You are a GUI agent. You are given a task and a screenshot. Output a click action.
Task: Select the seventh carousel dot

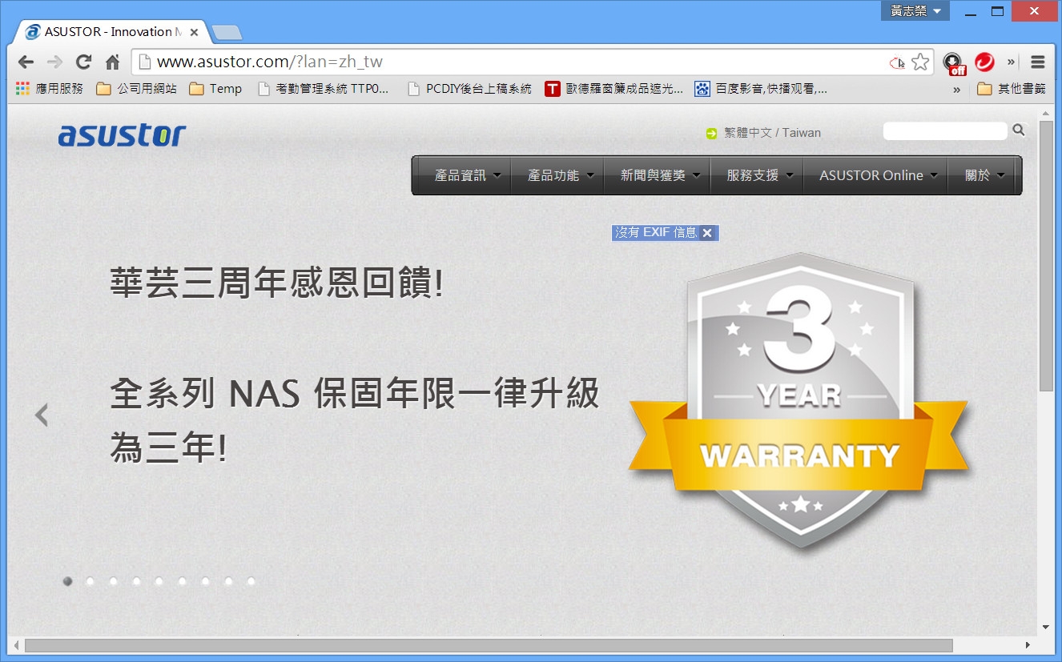tap(206, 581)
